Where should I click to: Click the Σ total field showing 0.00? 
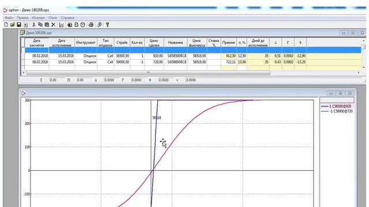click(x=57, y=80)
